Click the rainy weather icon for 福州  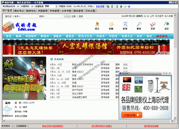coord(8,110)
